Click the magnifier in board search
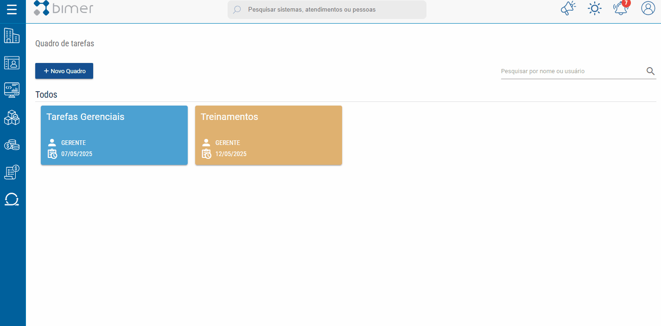 [650, 71]
